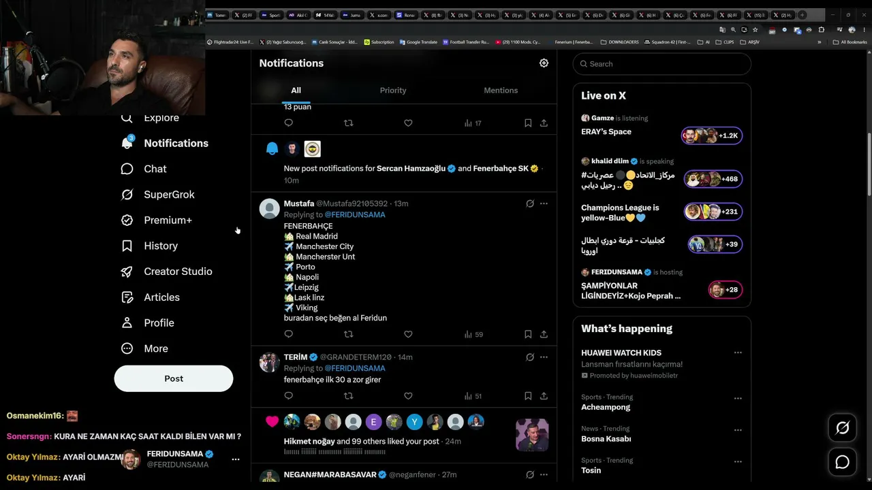This screenshot has width=872, height=490.
Task: Bookmark this page with the star icon
Action: (755, 30)
